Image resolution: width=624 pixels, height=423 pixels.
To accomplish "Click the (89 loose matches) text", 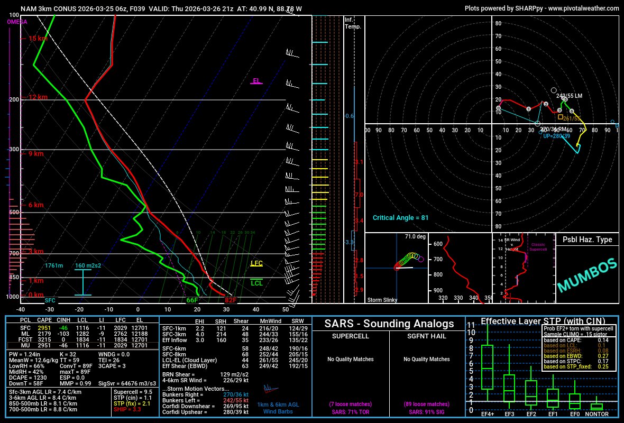I will tap(427, 404).
